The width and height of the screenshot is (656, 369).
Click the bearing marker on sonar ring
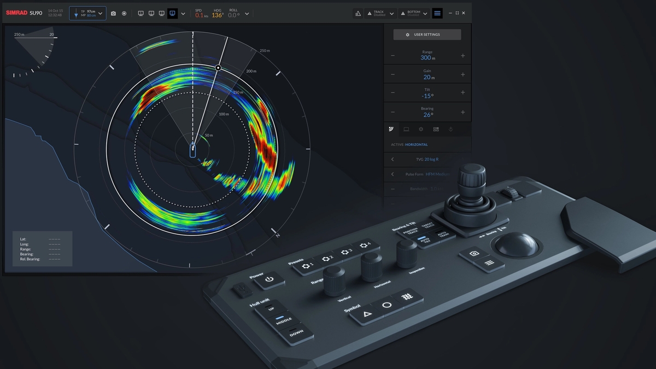[218, 68]
